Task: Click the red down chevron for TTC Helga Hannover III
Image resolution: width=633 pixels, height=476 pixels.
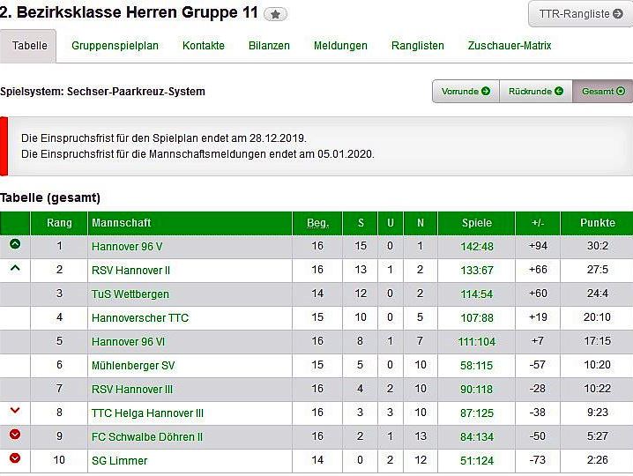Action: point(15,412)
